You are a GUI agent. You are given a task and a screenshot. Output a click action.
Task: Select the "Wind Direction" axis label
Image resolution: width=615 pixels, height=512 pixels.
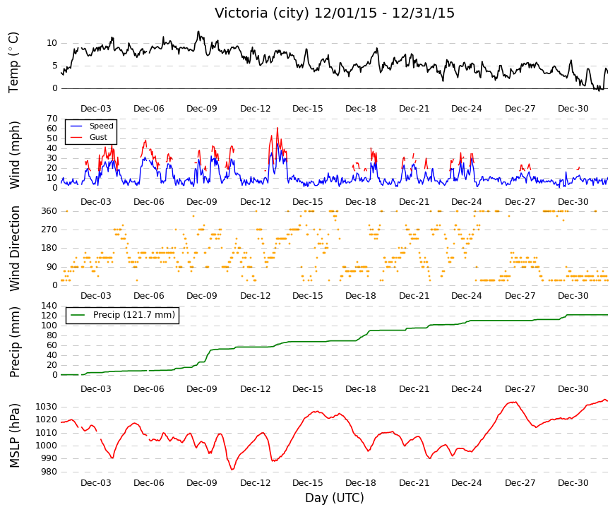[x=14, y=249]
